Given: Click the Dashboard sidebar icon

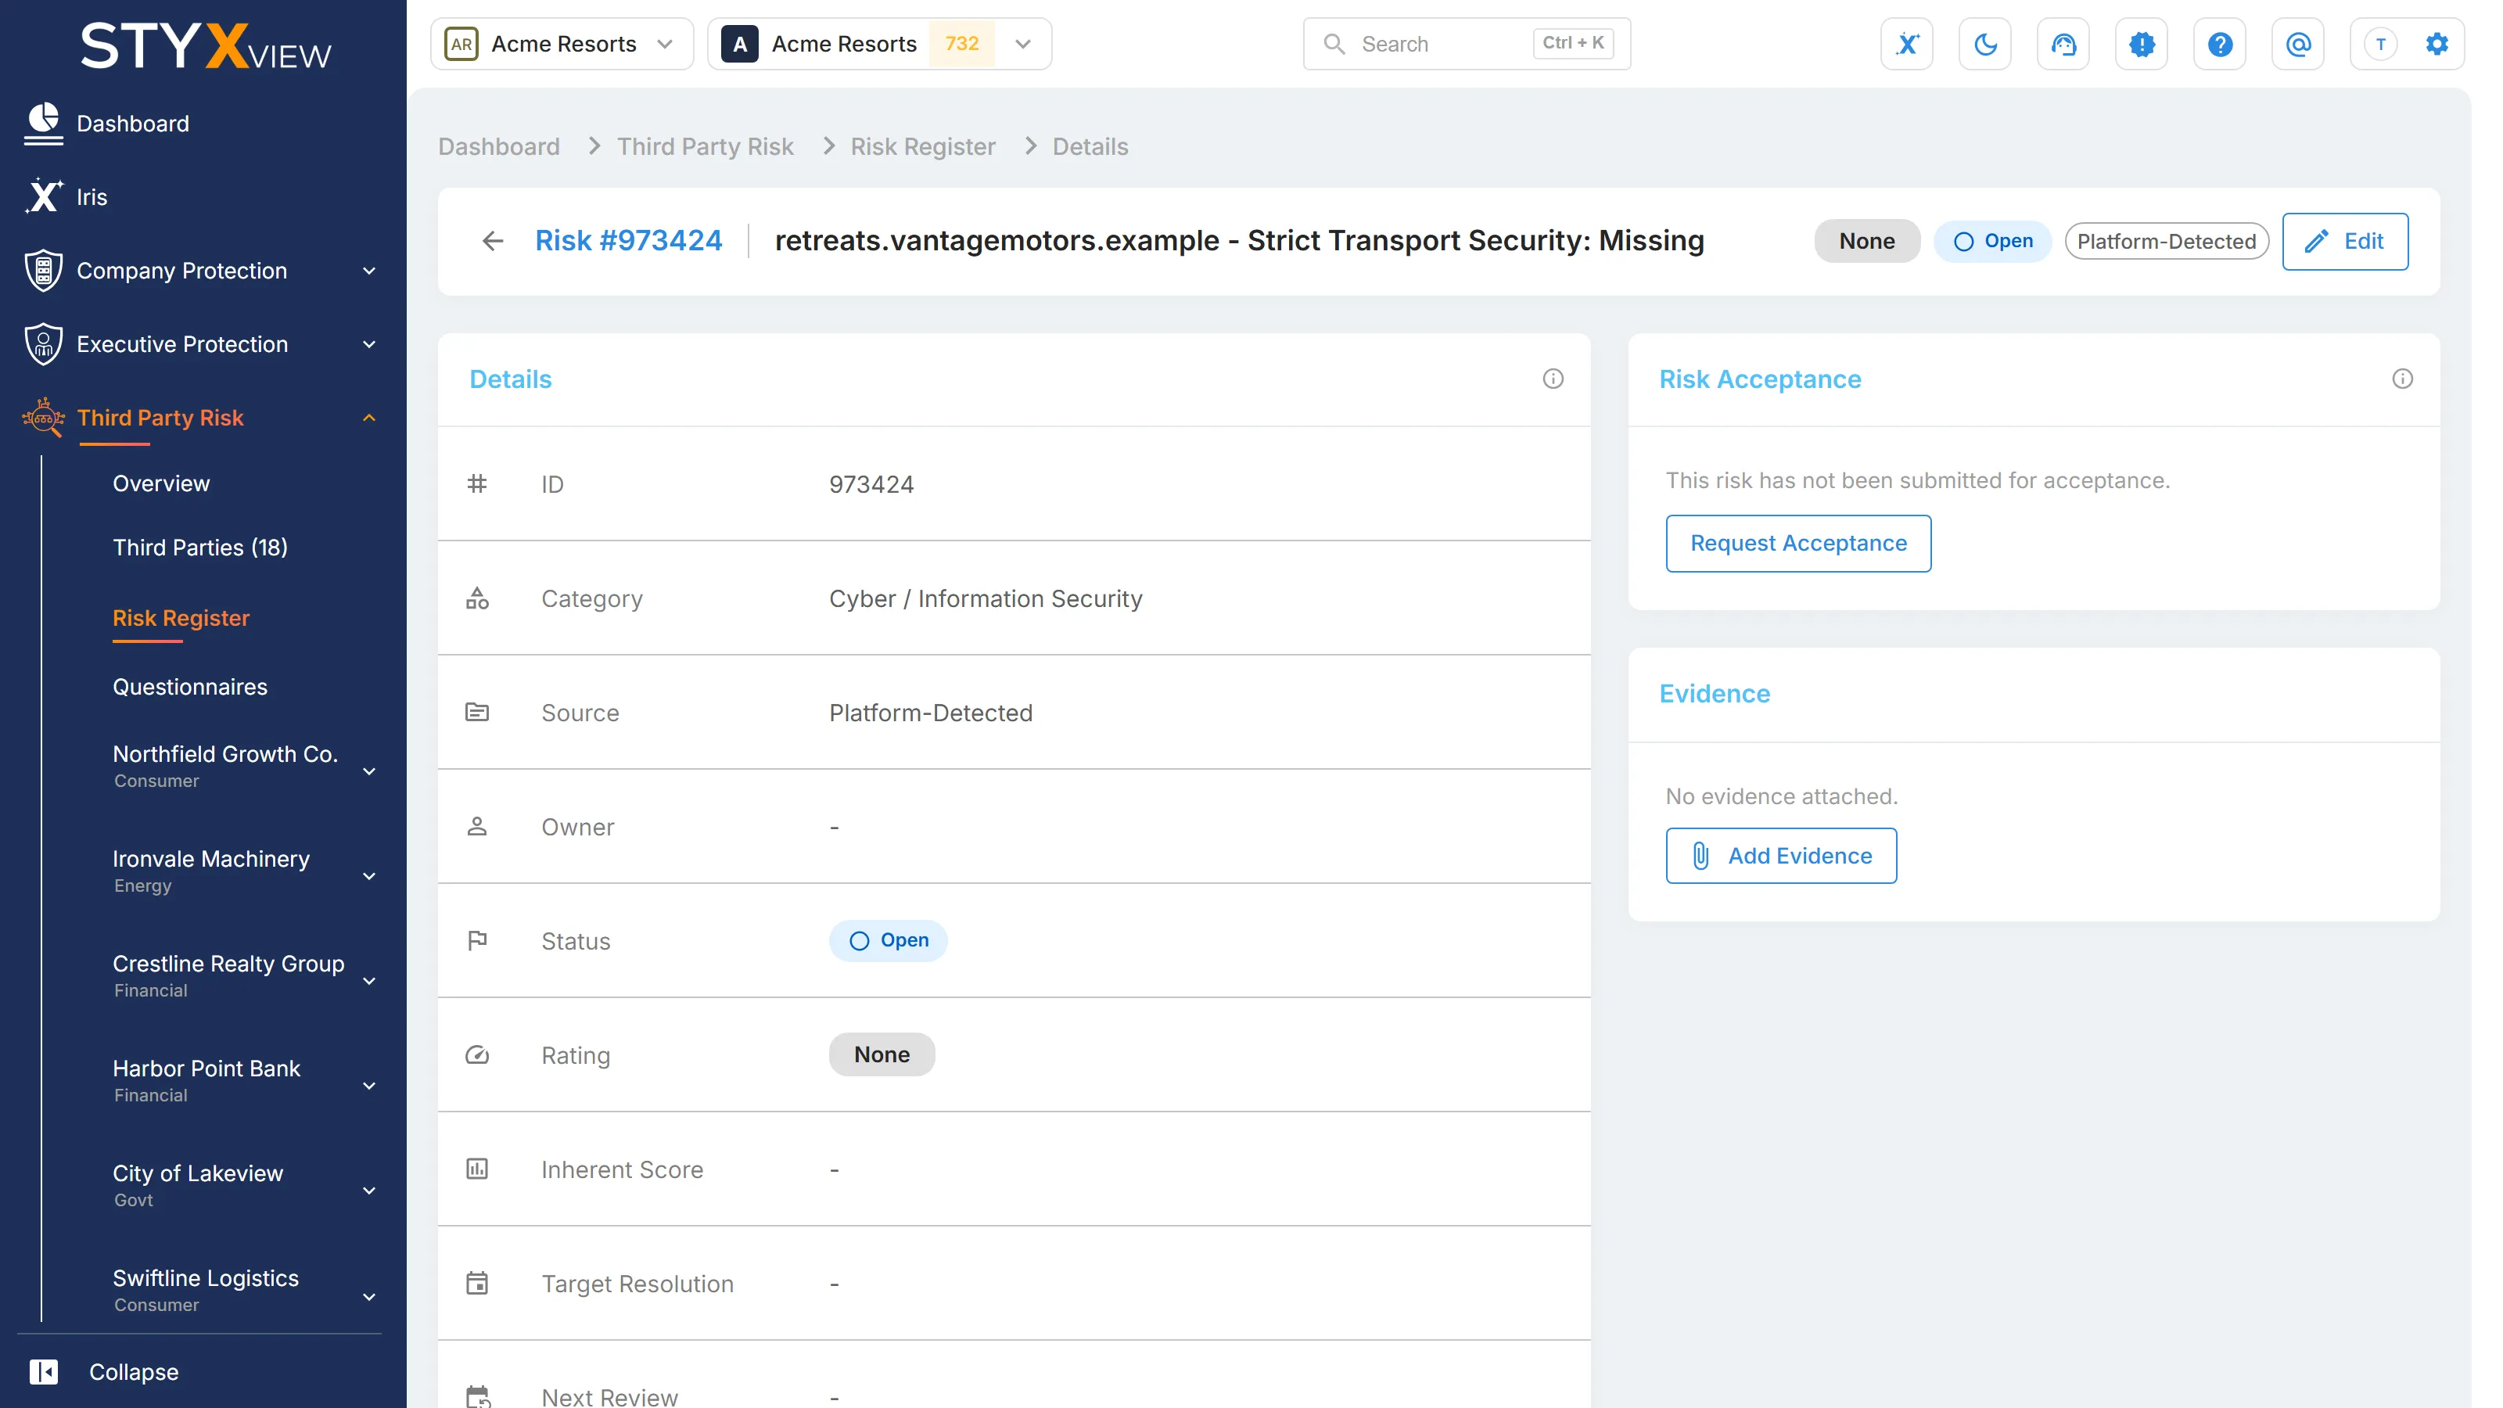Looking at the screenshot, I should pyautogui.click(x=43, y=124).
